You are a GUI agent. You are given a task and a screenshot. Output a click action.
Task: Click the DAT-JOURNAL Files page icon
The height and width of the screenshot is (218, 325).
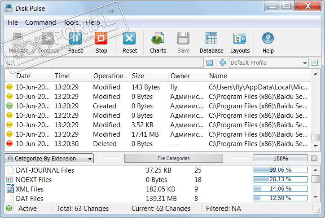click(10, 170)
